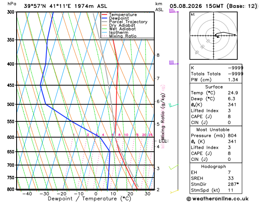Click the '0' temperature axis label
This screenshot has width=261, height=202.
tap(96, 194)
